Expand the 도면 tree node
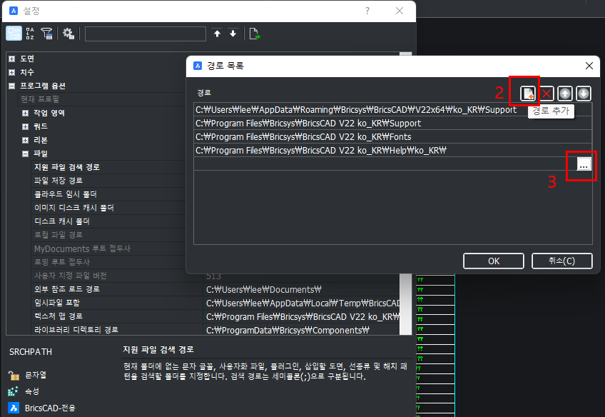Screen dimensions: 605x417 [x=12, y=59]
